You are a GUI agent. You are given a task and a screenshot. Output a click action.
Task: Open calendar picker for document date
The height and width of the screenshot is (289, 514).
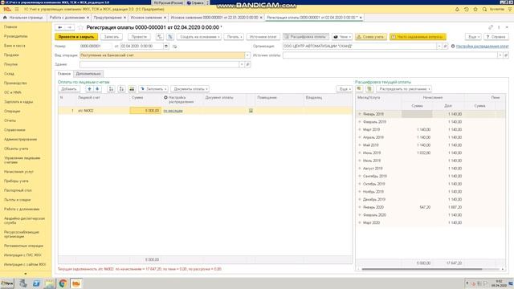click(166, 47)
